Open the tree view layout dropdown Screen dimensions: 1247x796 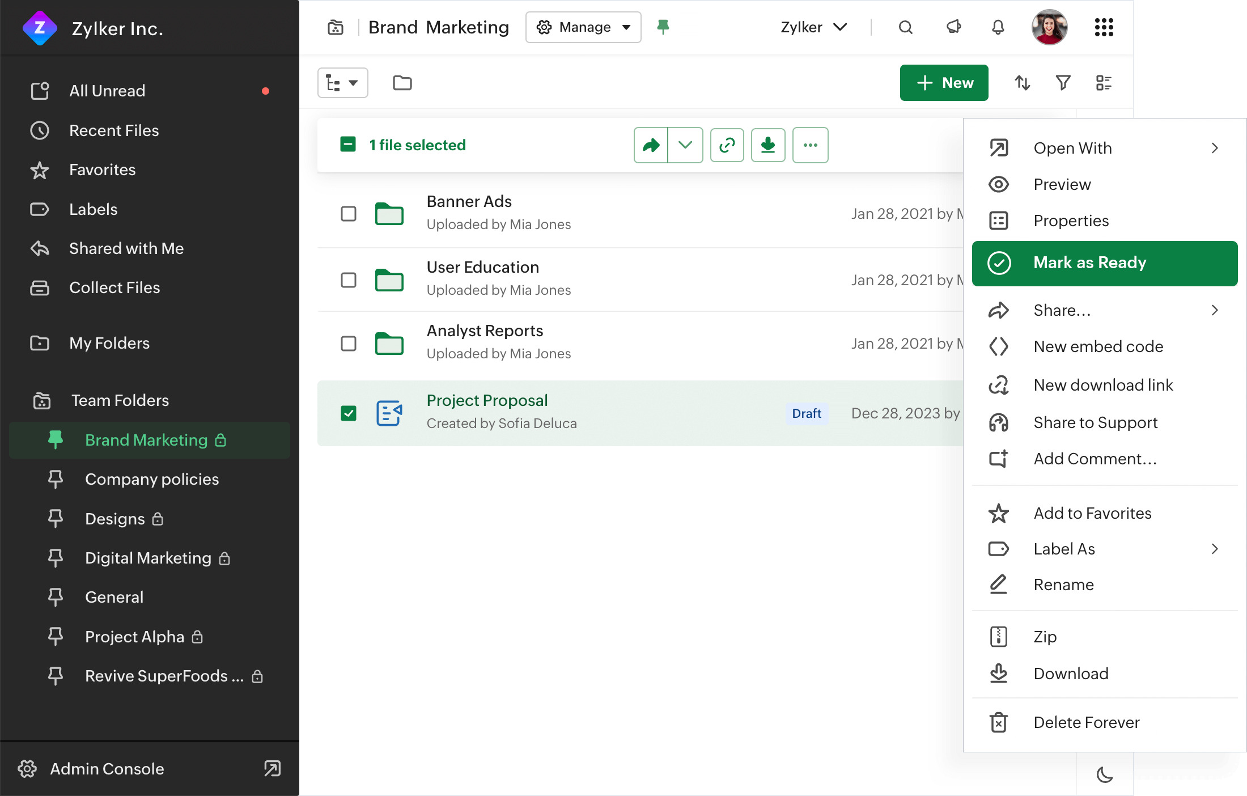[342, 83]
